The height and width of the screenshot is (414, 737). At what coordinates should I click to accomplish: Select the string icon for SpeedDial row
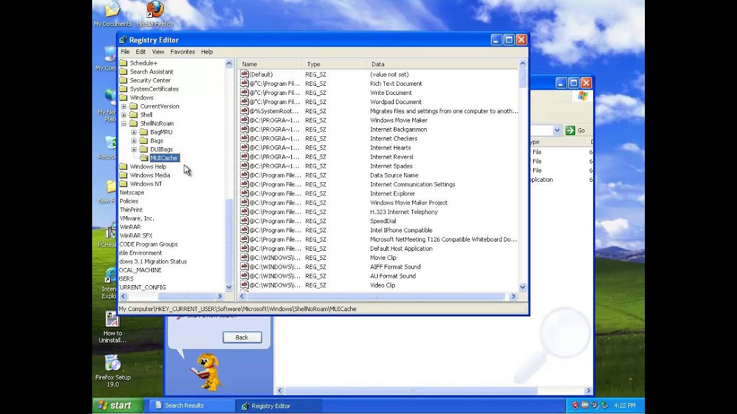coord(244,221)
